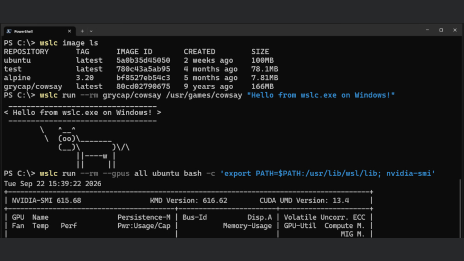Click image ID bf8527eb54c3
The width and height of the screenshot is (464, 261).
point(143,78)
